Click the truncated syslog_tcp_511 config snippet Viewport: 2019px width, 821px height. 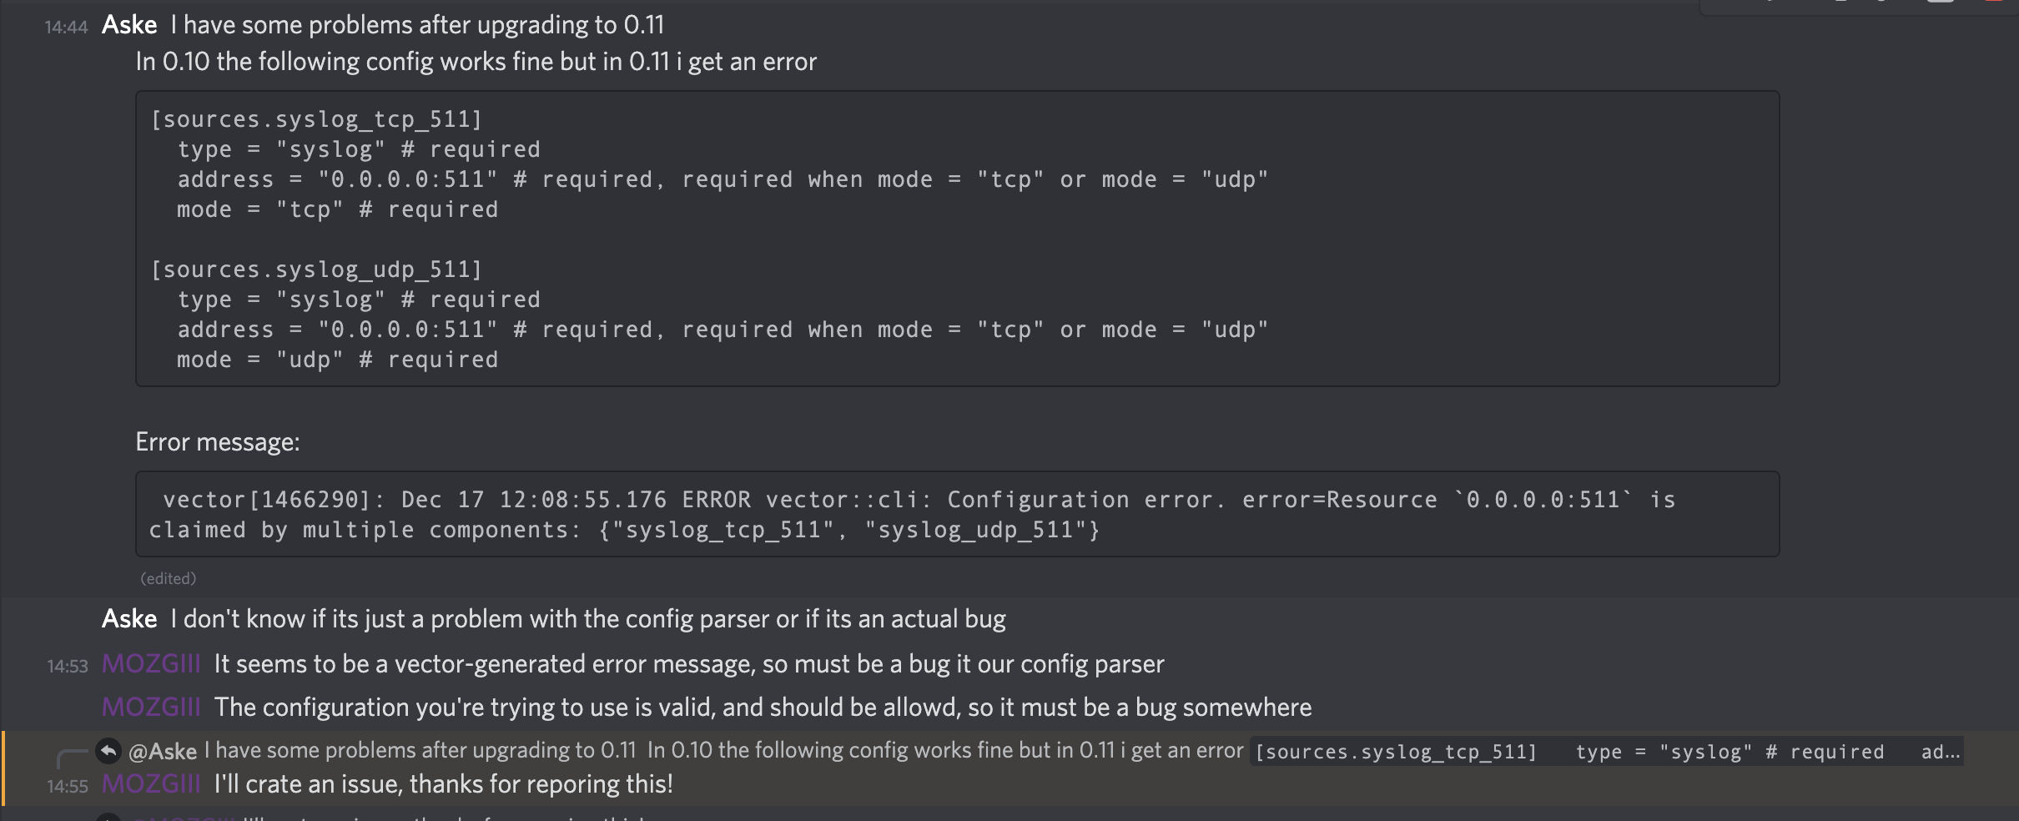1585,752
